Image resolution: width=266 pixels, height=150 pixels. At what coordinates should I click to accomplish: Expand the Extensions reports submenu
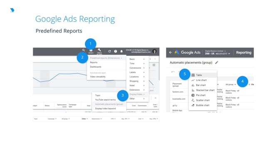point(138,90)
